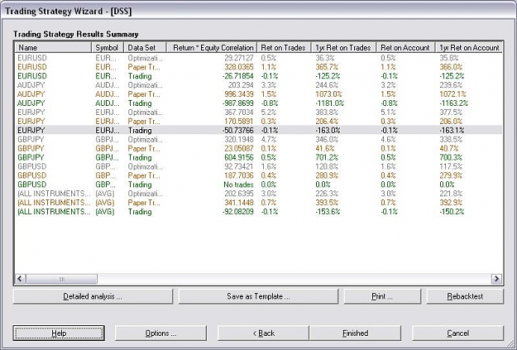The image size is (517, 350).
Task: Open the Help button
Action: click(59, 333)
